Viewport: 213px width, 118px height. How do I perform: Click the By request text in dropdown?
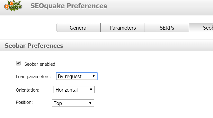click(x=70, y=76)
